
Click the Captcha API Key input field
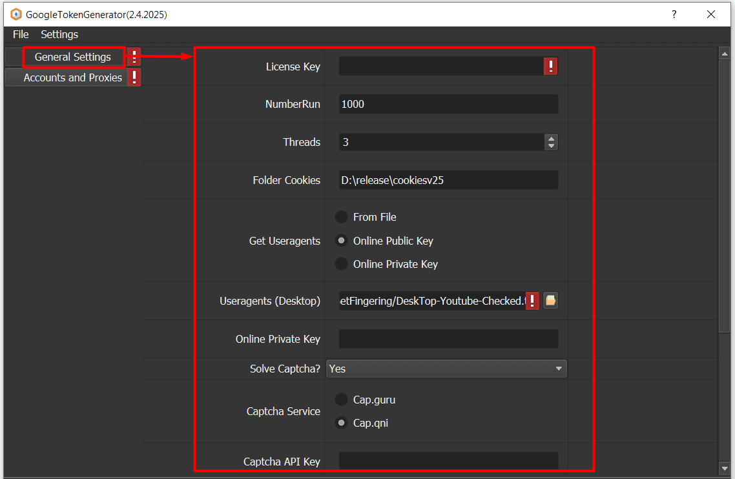449,461
